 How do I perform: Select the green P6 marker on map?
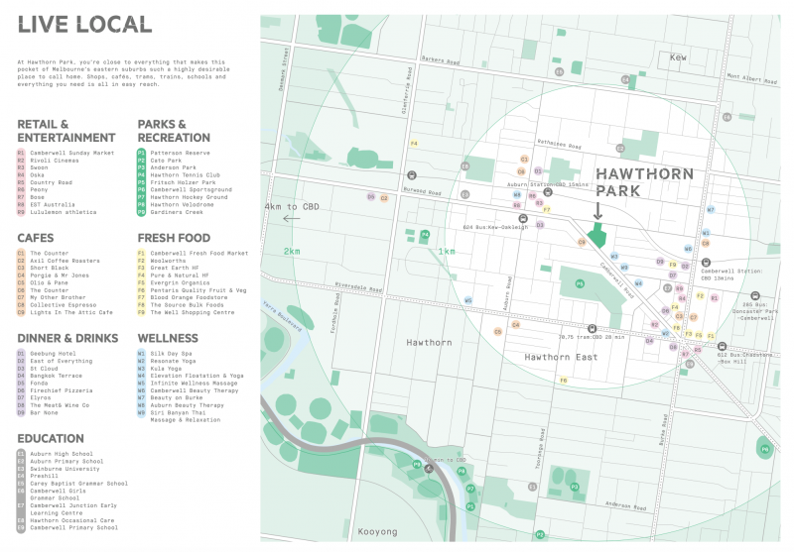click(x=765, y=449)
